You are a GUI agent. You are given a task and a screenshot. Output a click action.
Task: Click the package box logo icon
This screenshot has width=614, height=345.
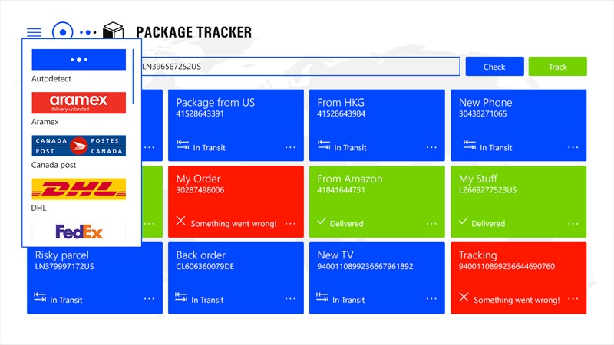coord(113,31)
